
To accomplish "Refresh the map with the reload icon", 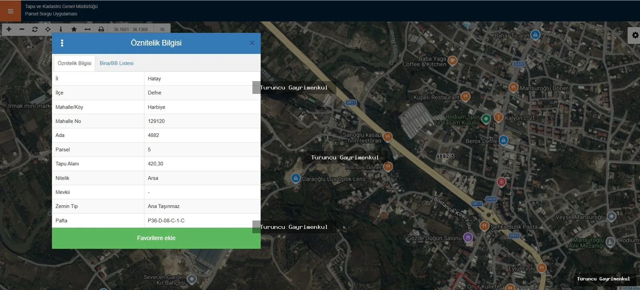I will point(35,29).
